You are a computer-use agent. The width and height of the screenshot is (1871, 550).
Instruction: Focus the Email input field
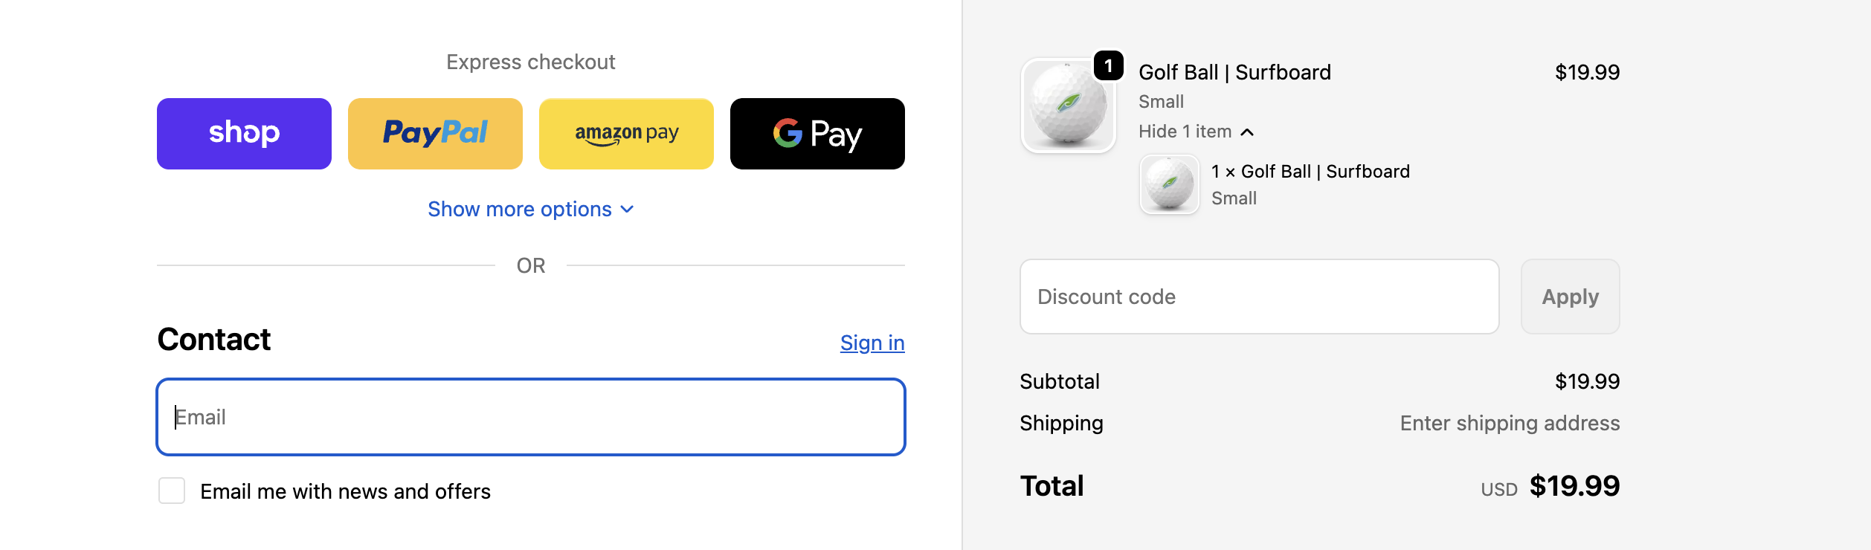click(531, 417)
